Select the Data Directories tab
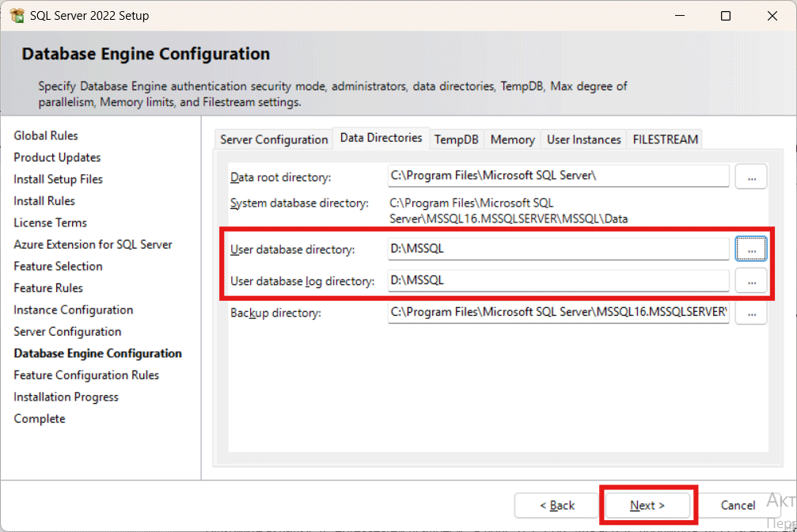The image size is (797, 532). [x=381, y=138]
